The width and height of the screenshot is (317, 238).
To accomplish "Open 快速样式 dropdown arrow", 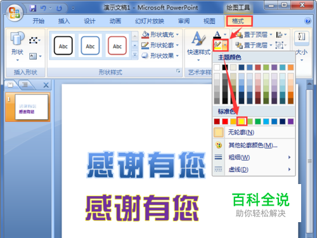I will click(198, 60).
